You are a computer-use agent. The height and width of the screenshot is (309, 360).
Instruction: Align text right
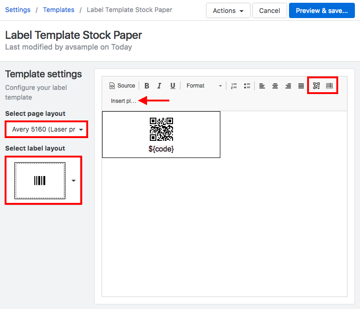288,86
